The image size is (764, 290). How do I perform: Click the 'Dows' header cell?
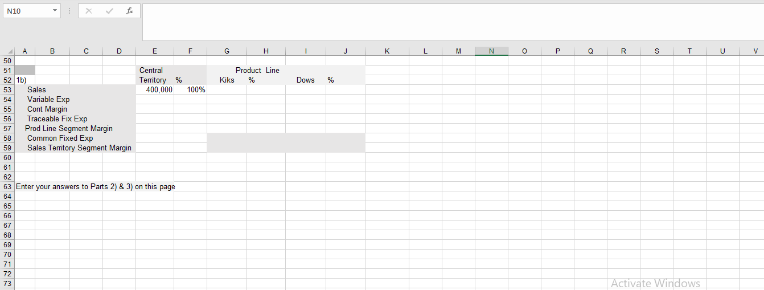point(306,80)
